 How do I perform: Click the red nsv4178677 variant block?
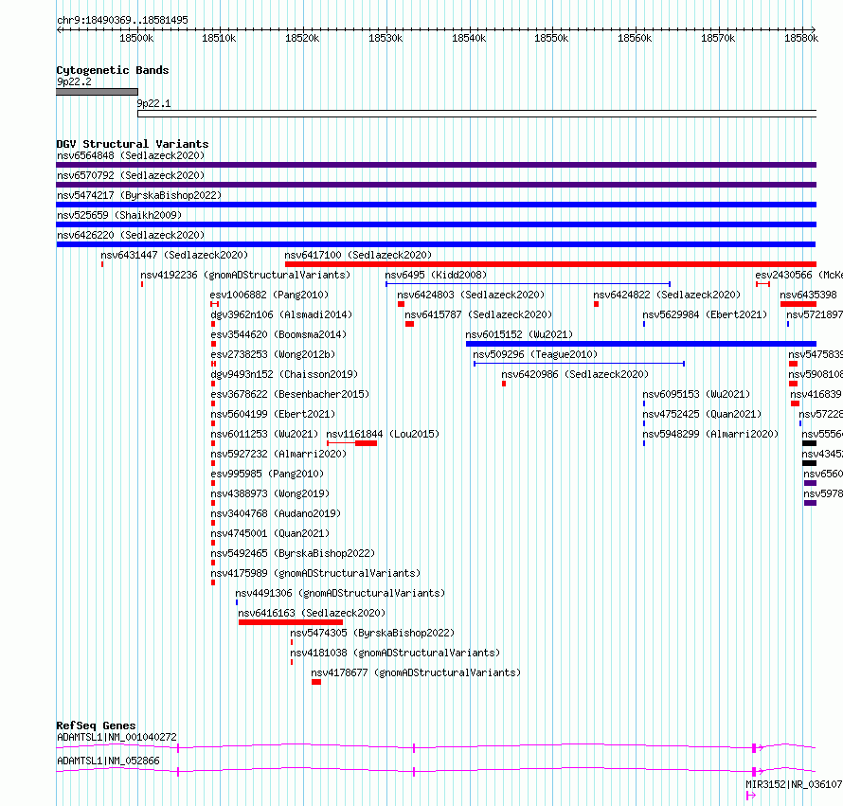[x=316, y=682]
